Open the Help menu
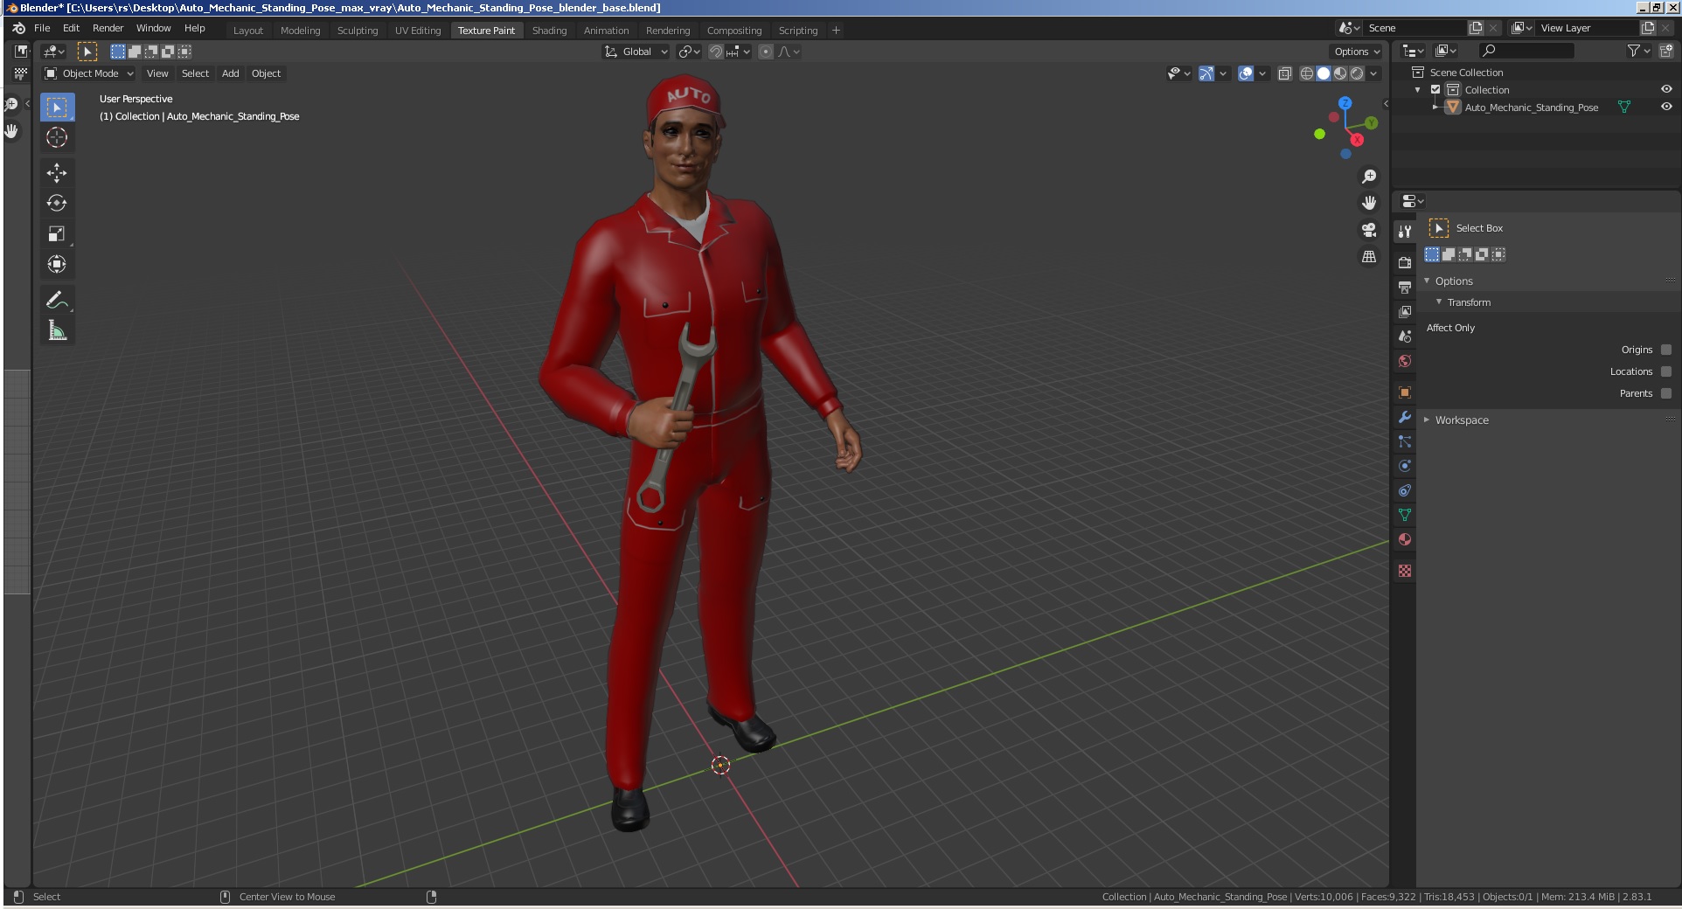Viewport: 1682px width, 909px height. coord(195,28)
